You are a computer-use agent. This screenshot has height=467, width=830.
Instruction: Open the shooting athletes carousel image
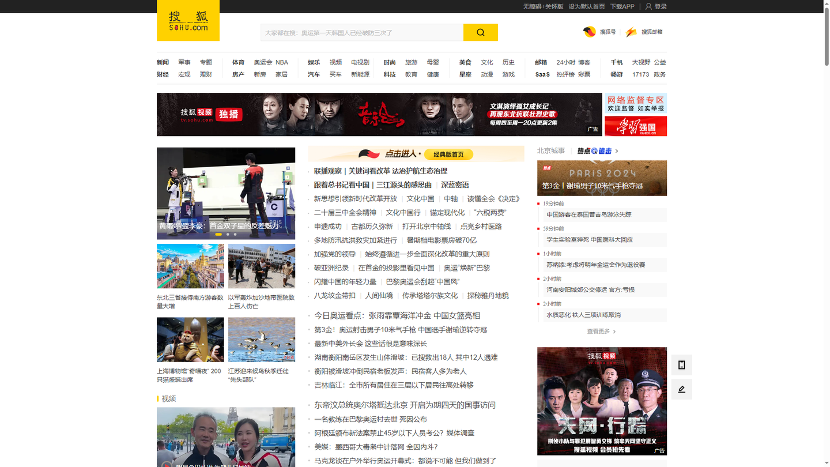pyautogui.click(x=226, y=193)
